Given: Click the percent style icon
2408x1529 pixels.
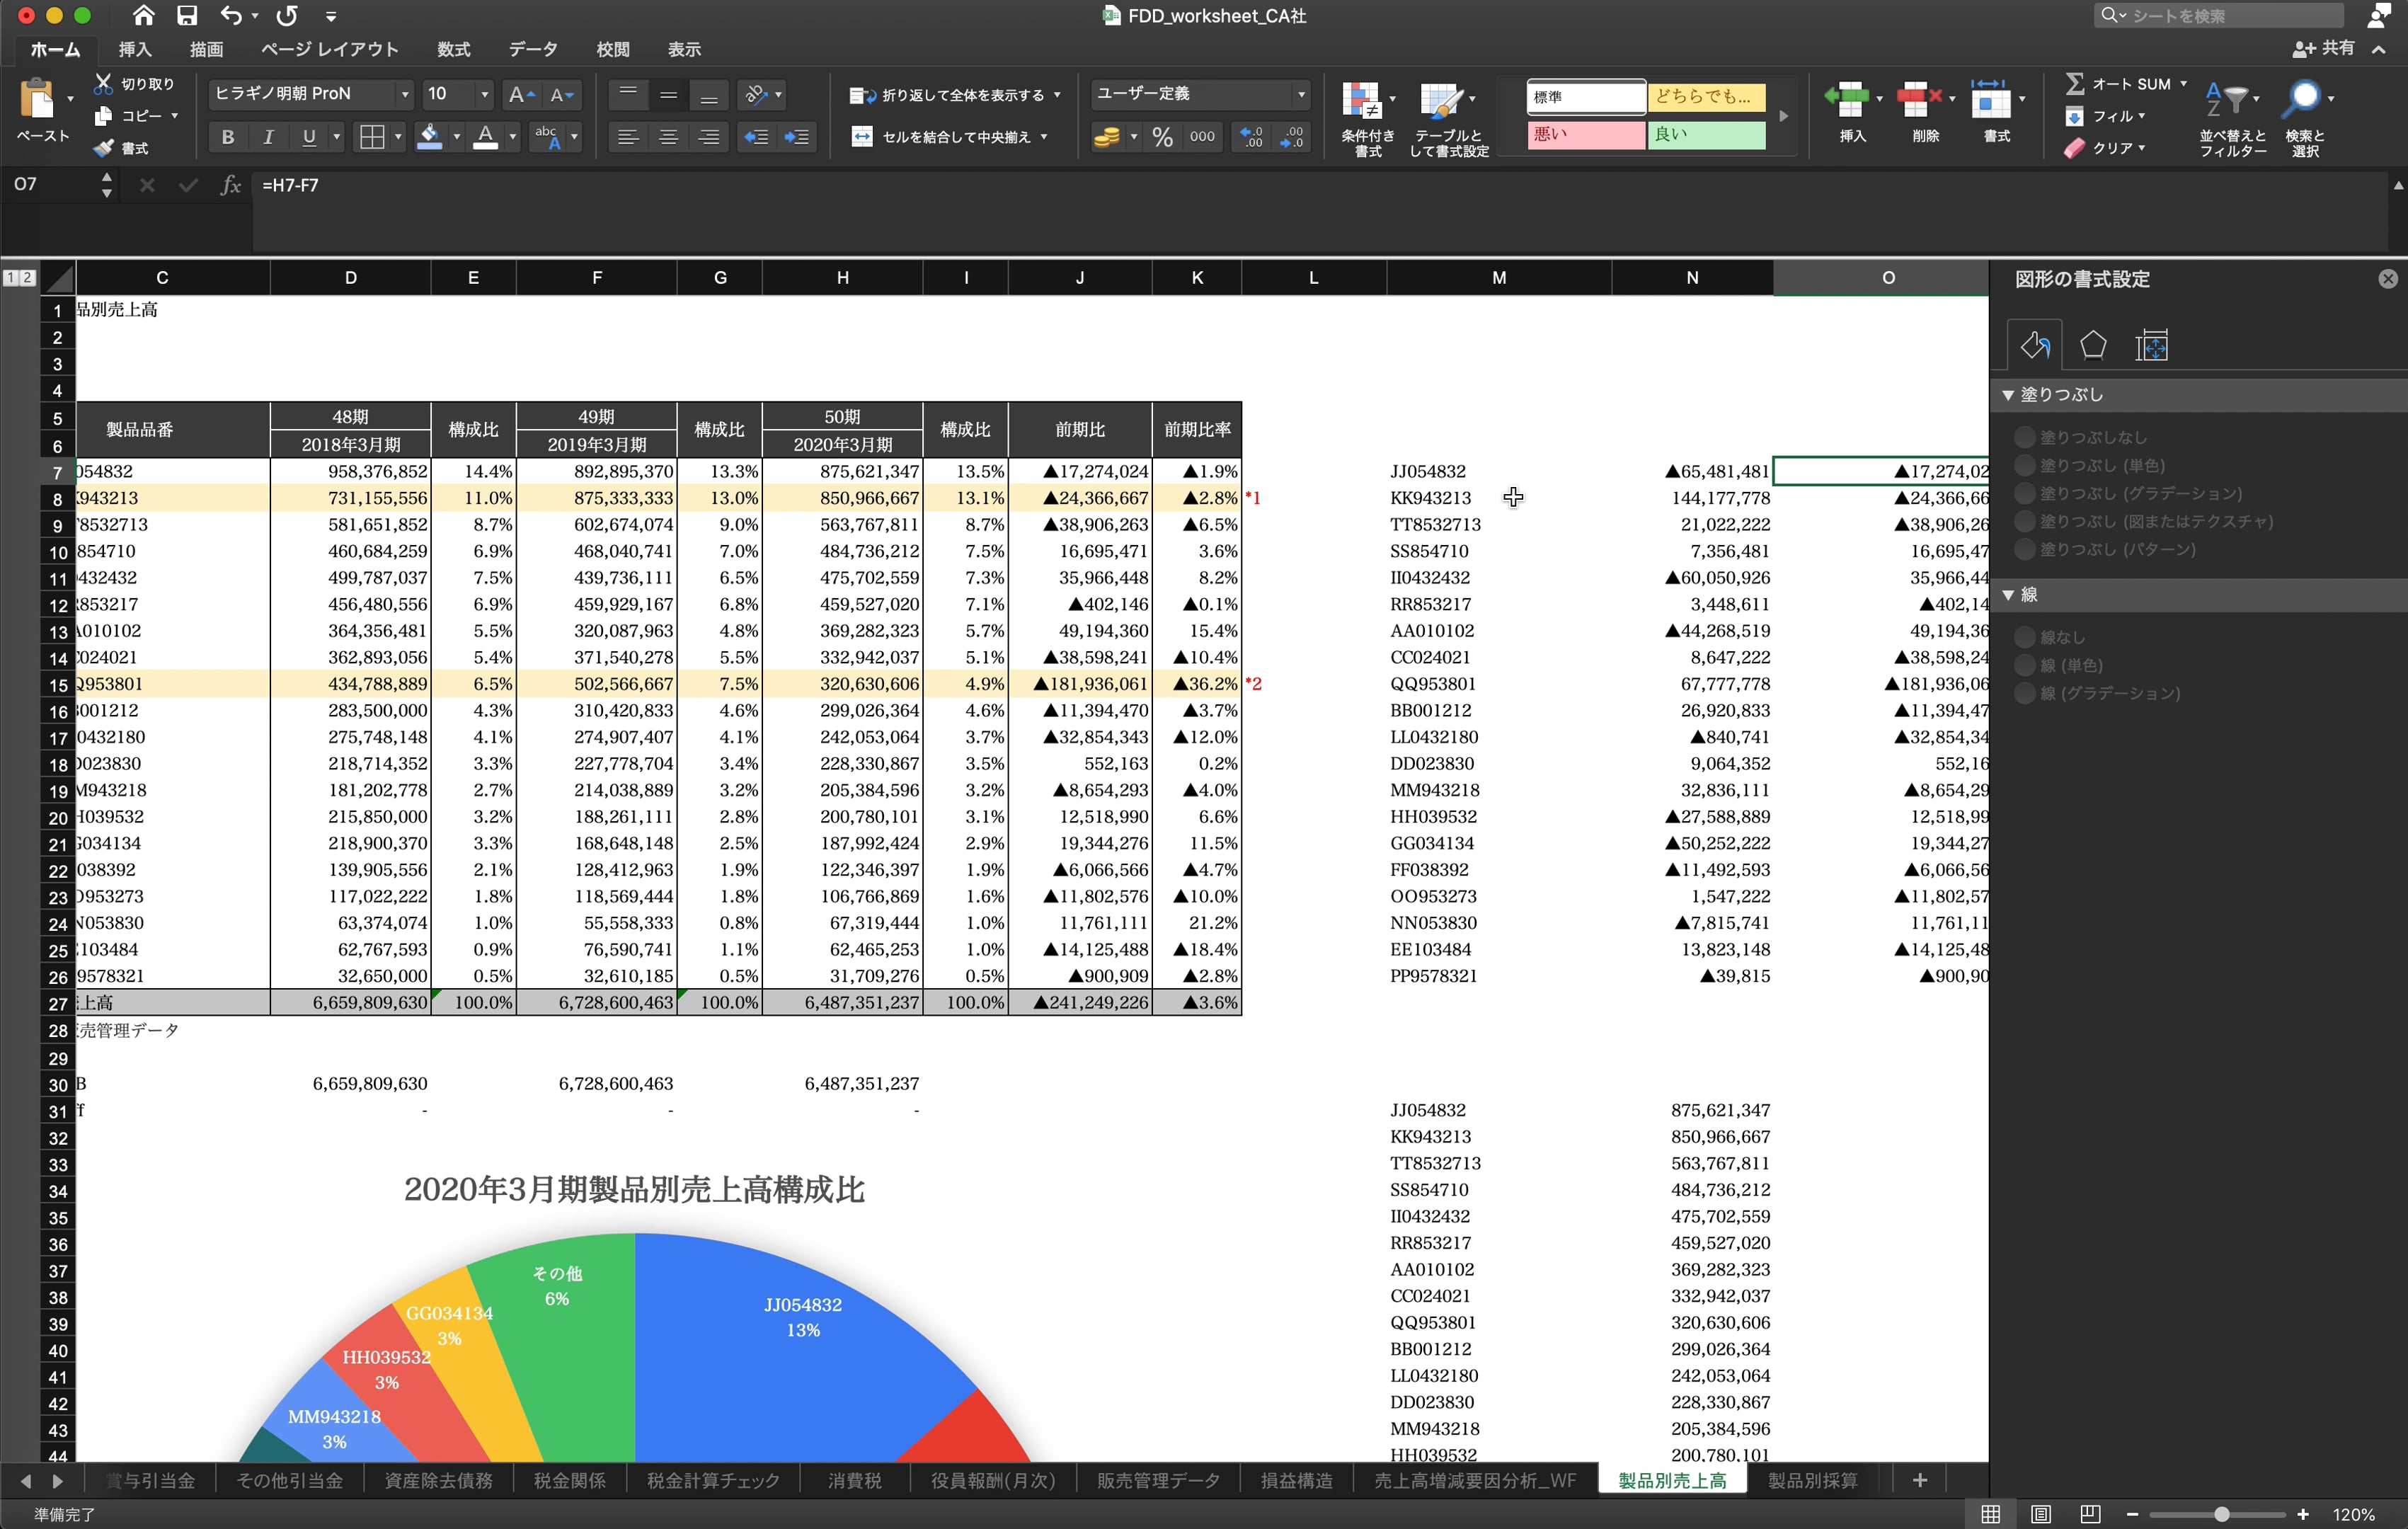Looking at the screenshot, I should [x=1162, y=138].
